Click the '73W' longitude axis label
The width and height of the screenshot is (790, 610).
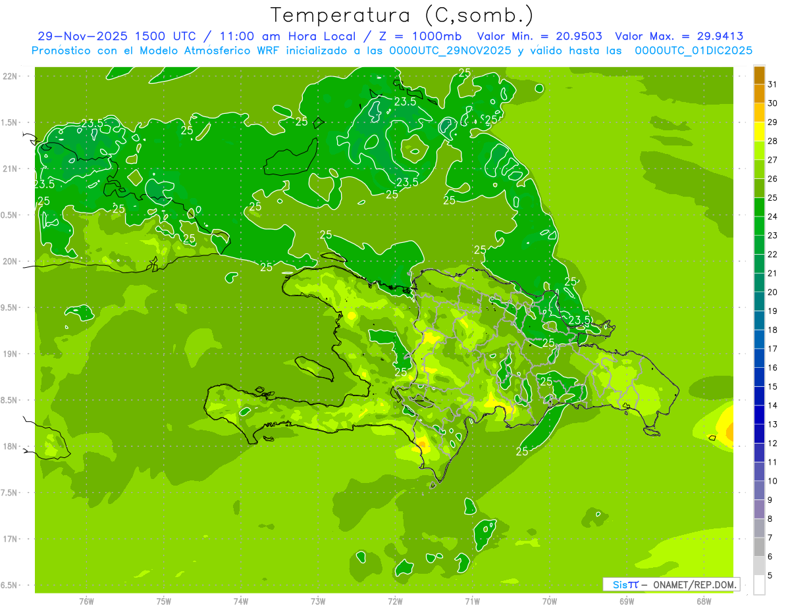coord(318,601)
